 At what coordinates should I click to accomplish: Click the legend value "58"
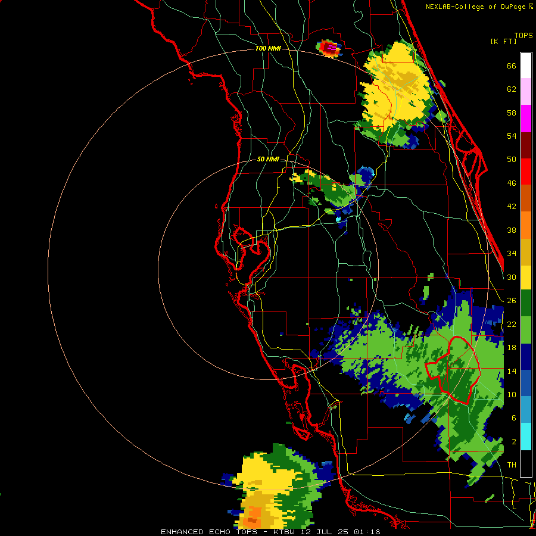(512, 113)
